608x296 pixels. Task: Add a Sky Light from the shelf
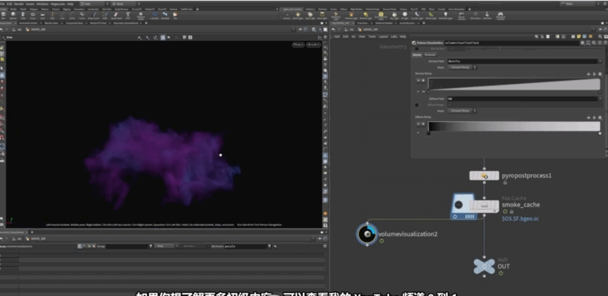[394, 16]
